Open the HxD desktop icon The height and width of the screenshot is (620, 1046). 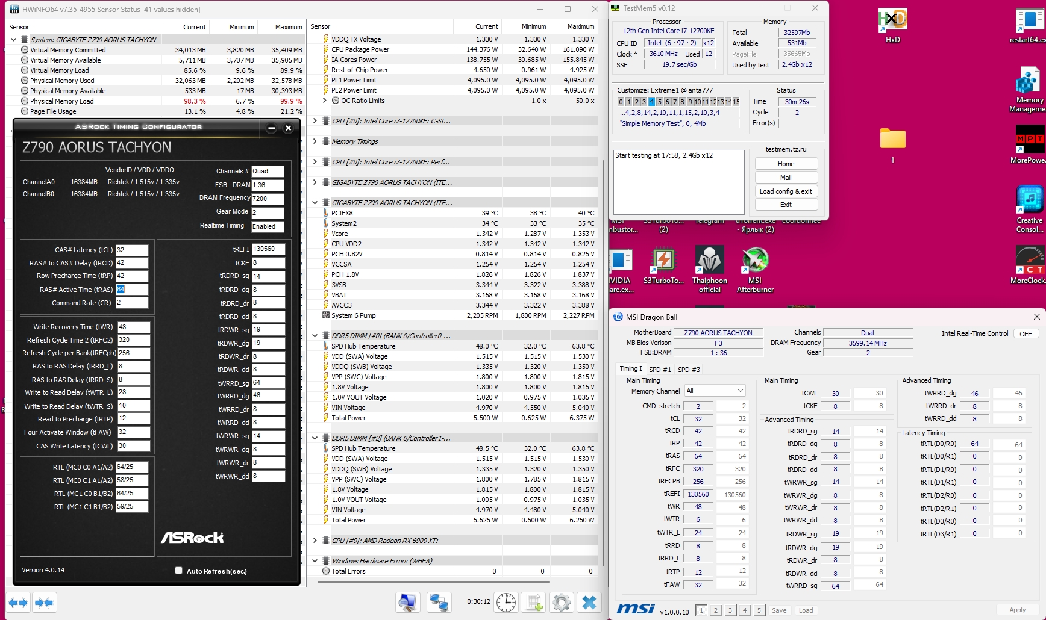[x=892, y=26]
